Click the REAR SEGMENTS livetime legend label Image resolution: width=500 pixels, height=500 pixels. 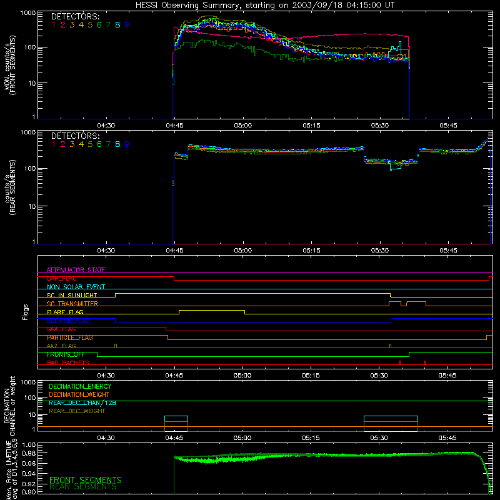(83, 487)
